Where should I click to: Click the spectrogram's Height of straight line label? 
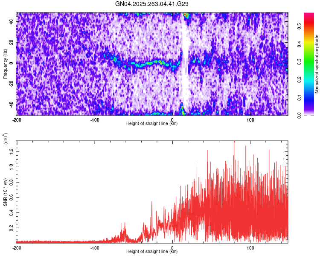click(152, 123)
